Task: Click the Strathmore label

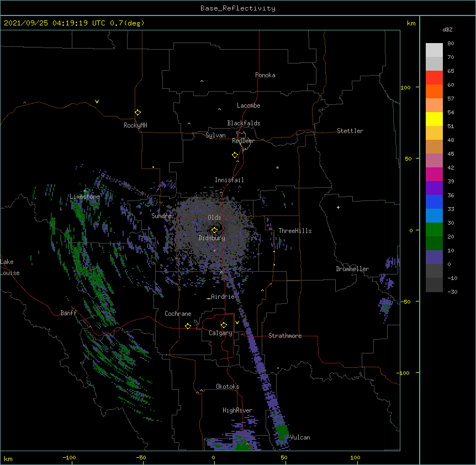Action: pyautogui.click(x=285, y=336)
